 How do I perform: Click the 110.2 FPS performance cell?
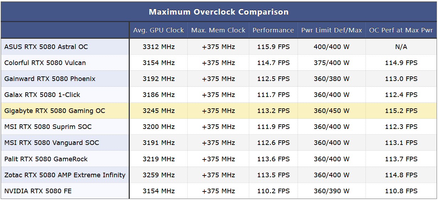273,191
